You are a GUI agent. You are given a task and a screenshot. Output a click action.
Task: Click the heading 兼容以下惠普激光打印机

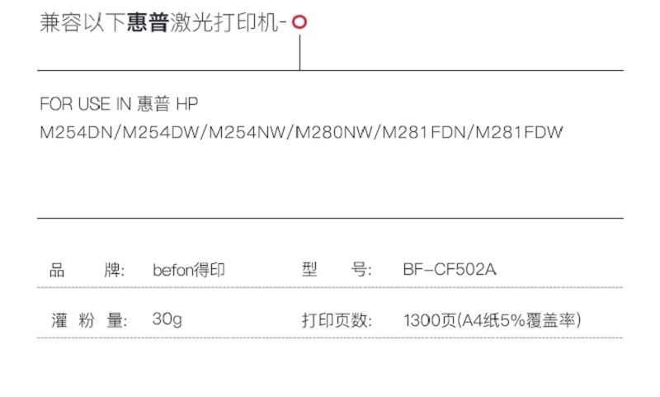tap(159, 23)
